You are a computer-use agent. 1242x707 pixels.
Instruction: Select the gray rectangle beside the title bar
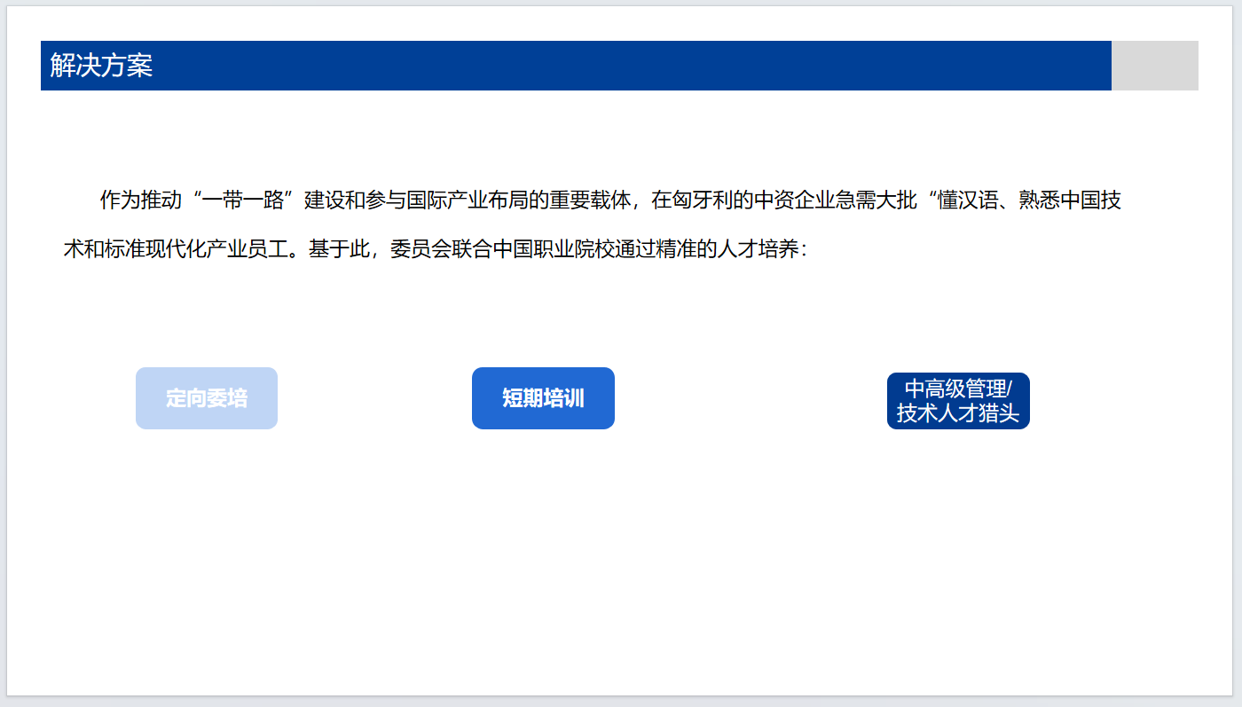click(1154, 66)
